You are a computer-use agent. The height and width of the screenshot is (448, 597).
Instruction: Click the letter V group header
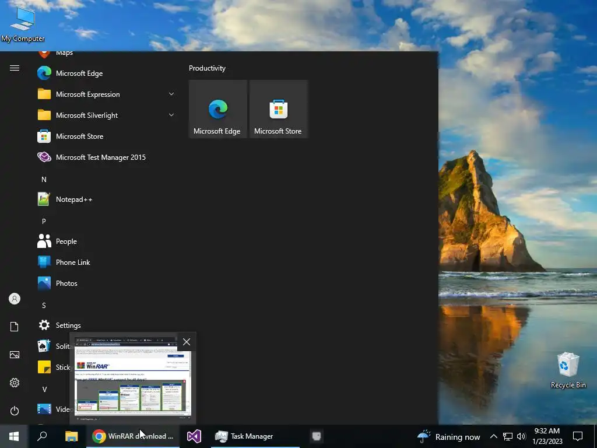click(44, 389)
